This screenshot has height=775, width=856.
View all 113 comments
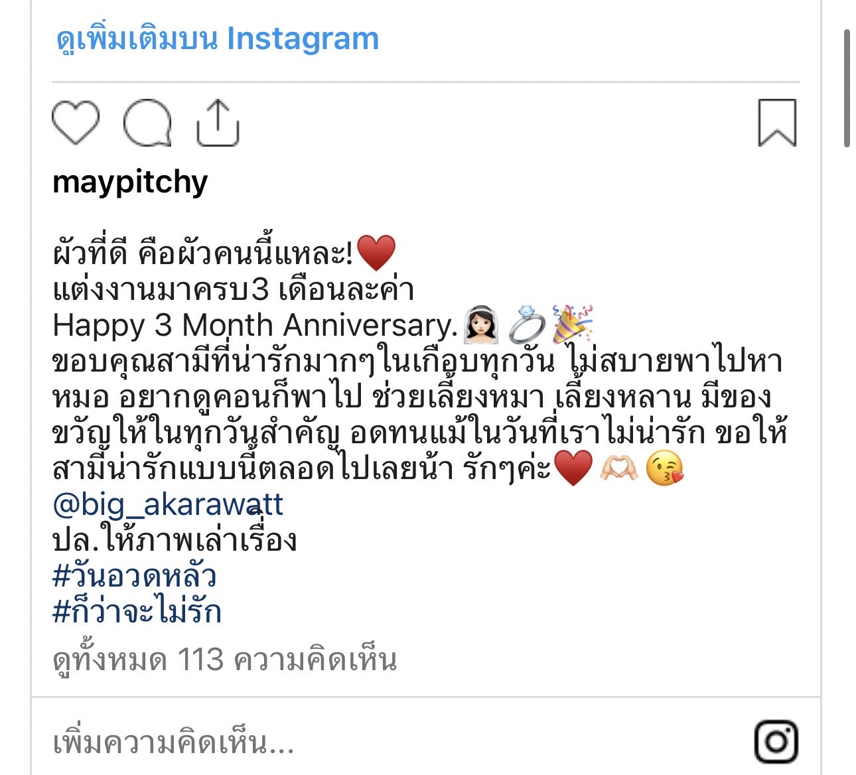tap(224, 660)
